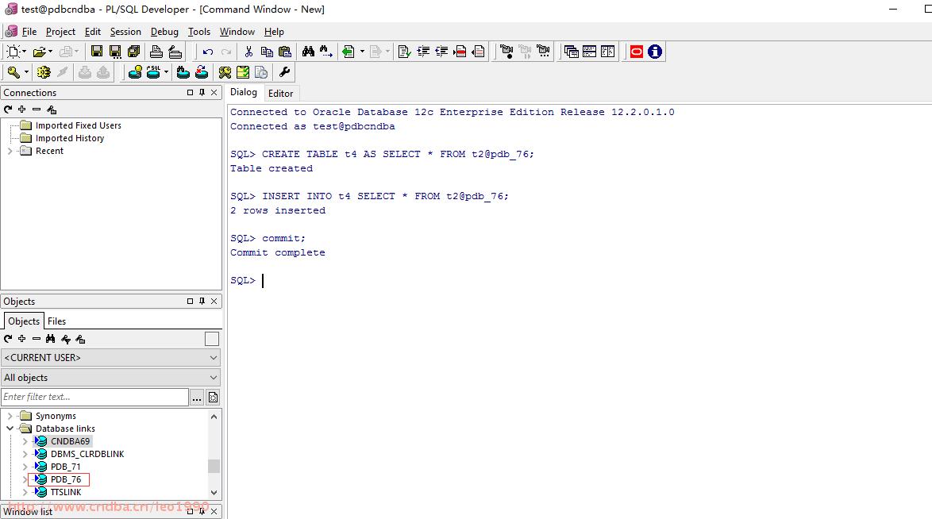
Task: Open the Tools menu
Action: coord(199,32)
